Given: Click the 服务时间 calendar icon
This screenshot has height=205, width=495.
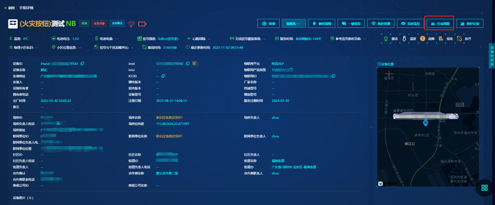Looking at the screenshot, I should click(x=277, y=38).
